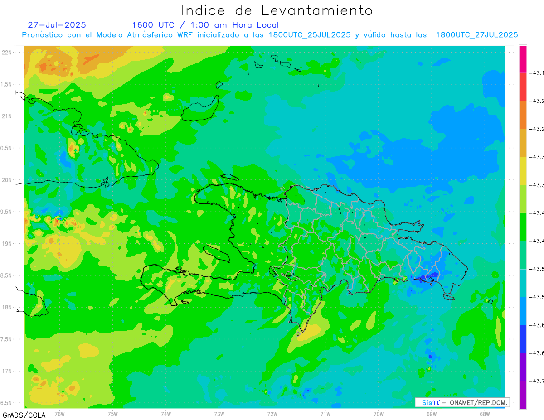Click the '68W' longitude label
The image size is (544, 420).
click(x=485, y=414)
